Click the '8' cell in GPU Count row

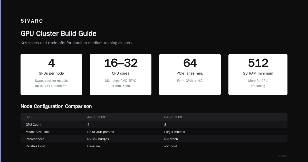(x=165, y=124)
